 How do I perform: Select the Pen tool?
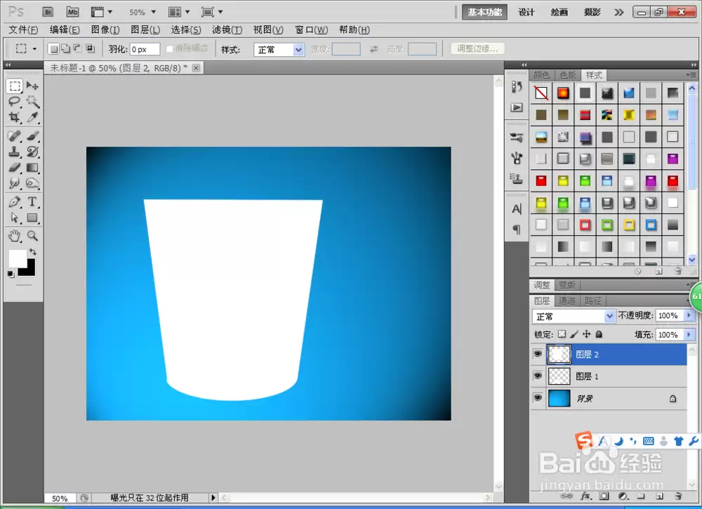click(x=14, y=202)
